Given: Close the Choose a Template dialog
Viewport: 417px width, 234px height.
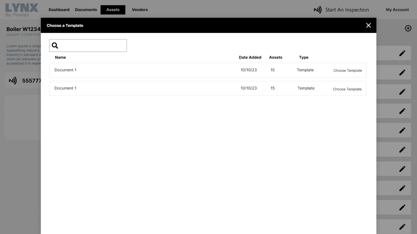Looking at the screenshot, I should click(x=368, y=25).
